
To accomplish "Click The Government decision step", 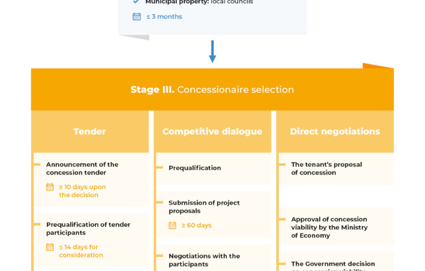I will pos(333,265).
